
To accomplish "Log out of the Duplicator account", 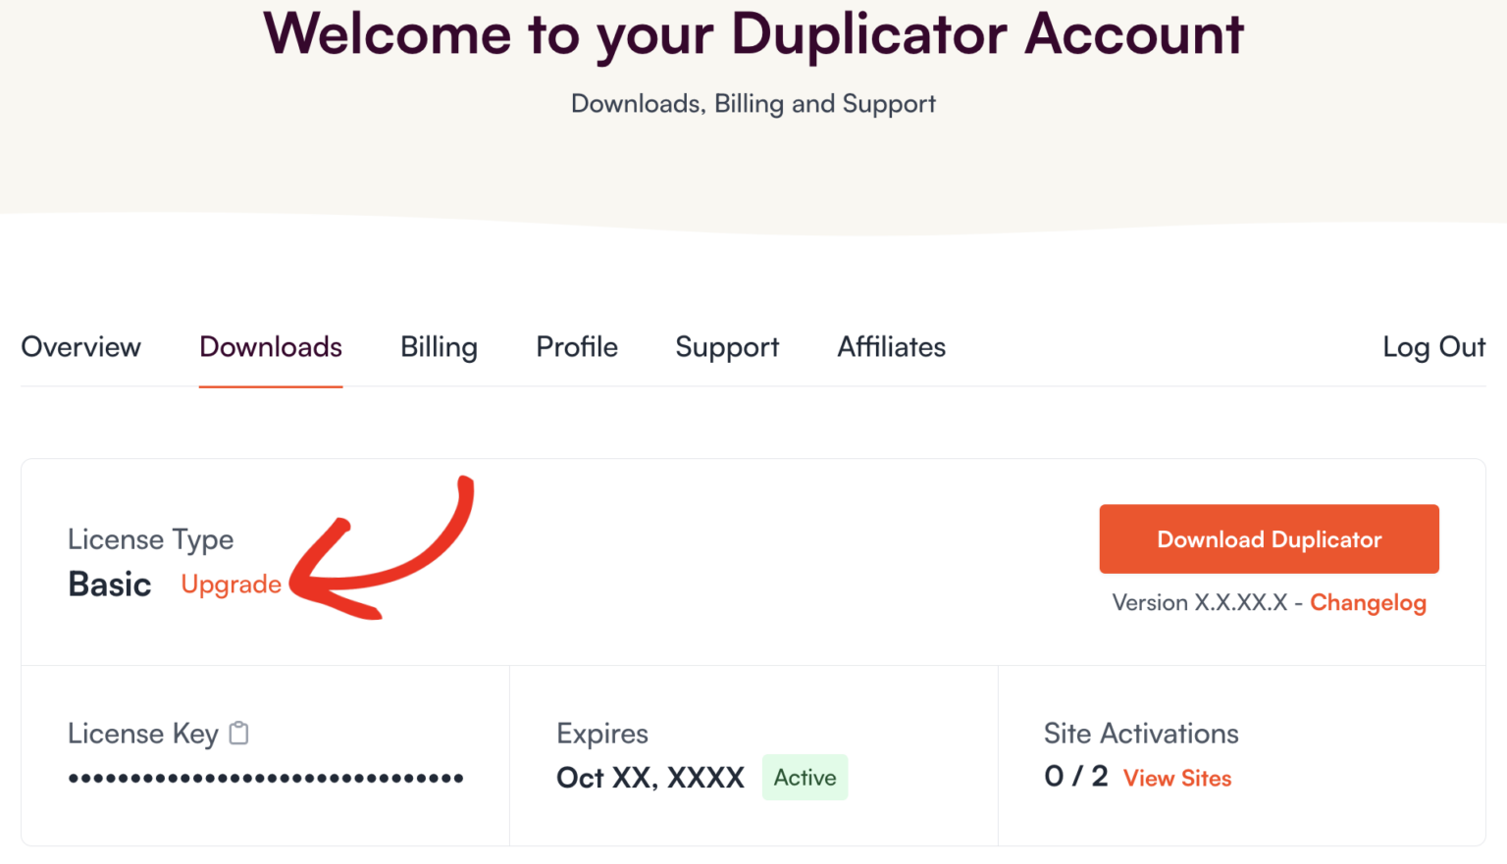I will pyautogui.click(x=1433, y=347).
